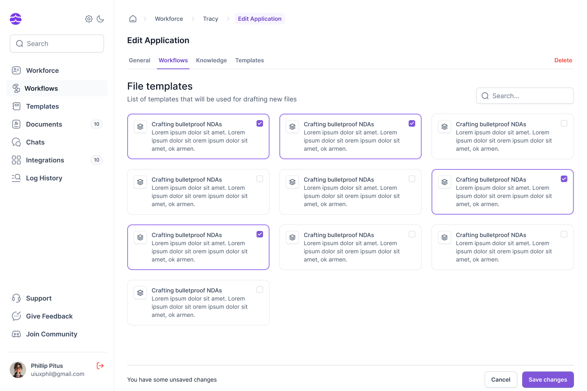This screenshot has width=587, height=391.
Task: Click the Join Community icon
Action: pos(16,334)
